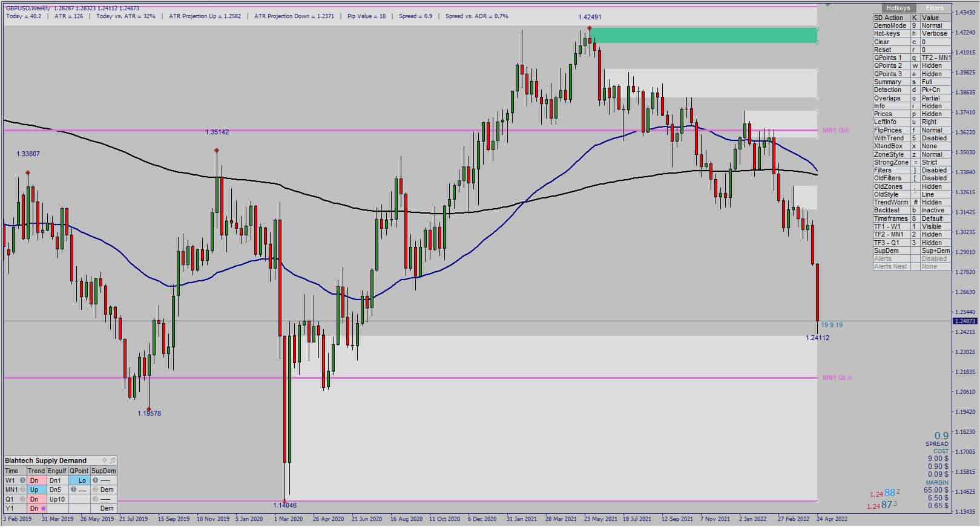Image resolution: width=980 pixels, height=527 pixels.
Task: Cycle the ZoneStyle Normal value
Action: click(935, 154)
